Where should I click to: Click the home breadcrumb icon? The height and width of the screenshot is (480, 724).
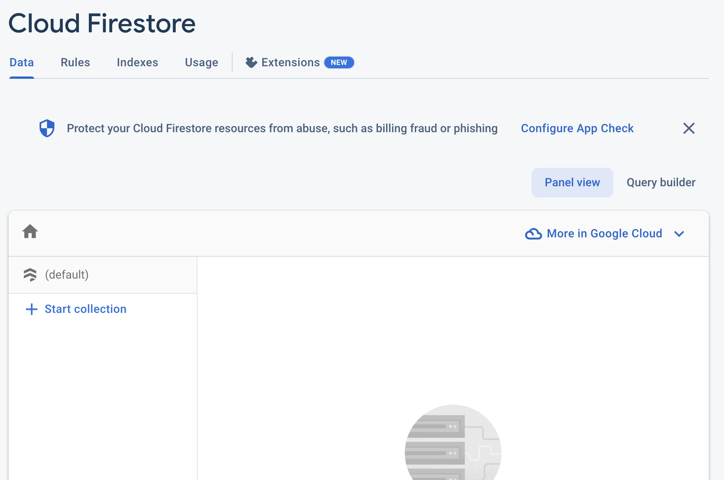click(30, 231)
